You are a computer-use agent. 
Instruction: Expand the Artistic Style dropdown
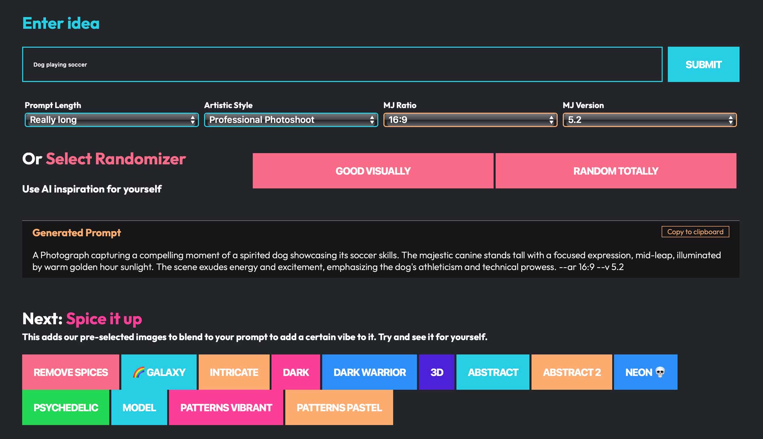click(x=291, y=120)
